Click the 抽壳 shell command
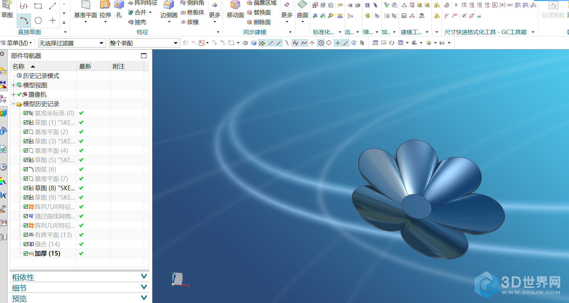Viewport: 569px width, 303px height. coord(137,22)
